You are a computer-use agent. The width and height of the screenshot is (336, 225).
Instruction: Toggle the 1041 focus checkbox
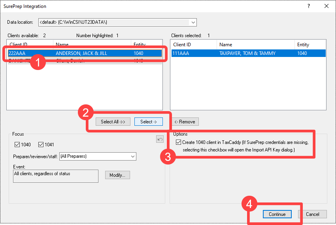pos(41,145)
